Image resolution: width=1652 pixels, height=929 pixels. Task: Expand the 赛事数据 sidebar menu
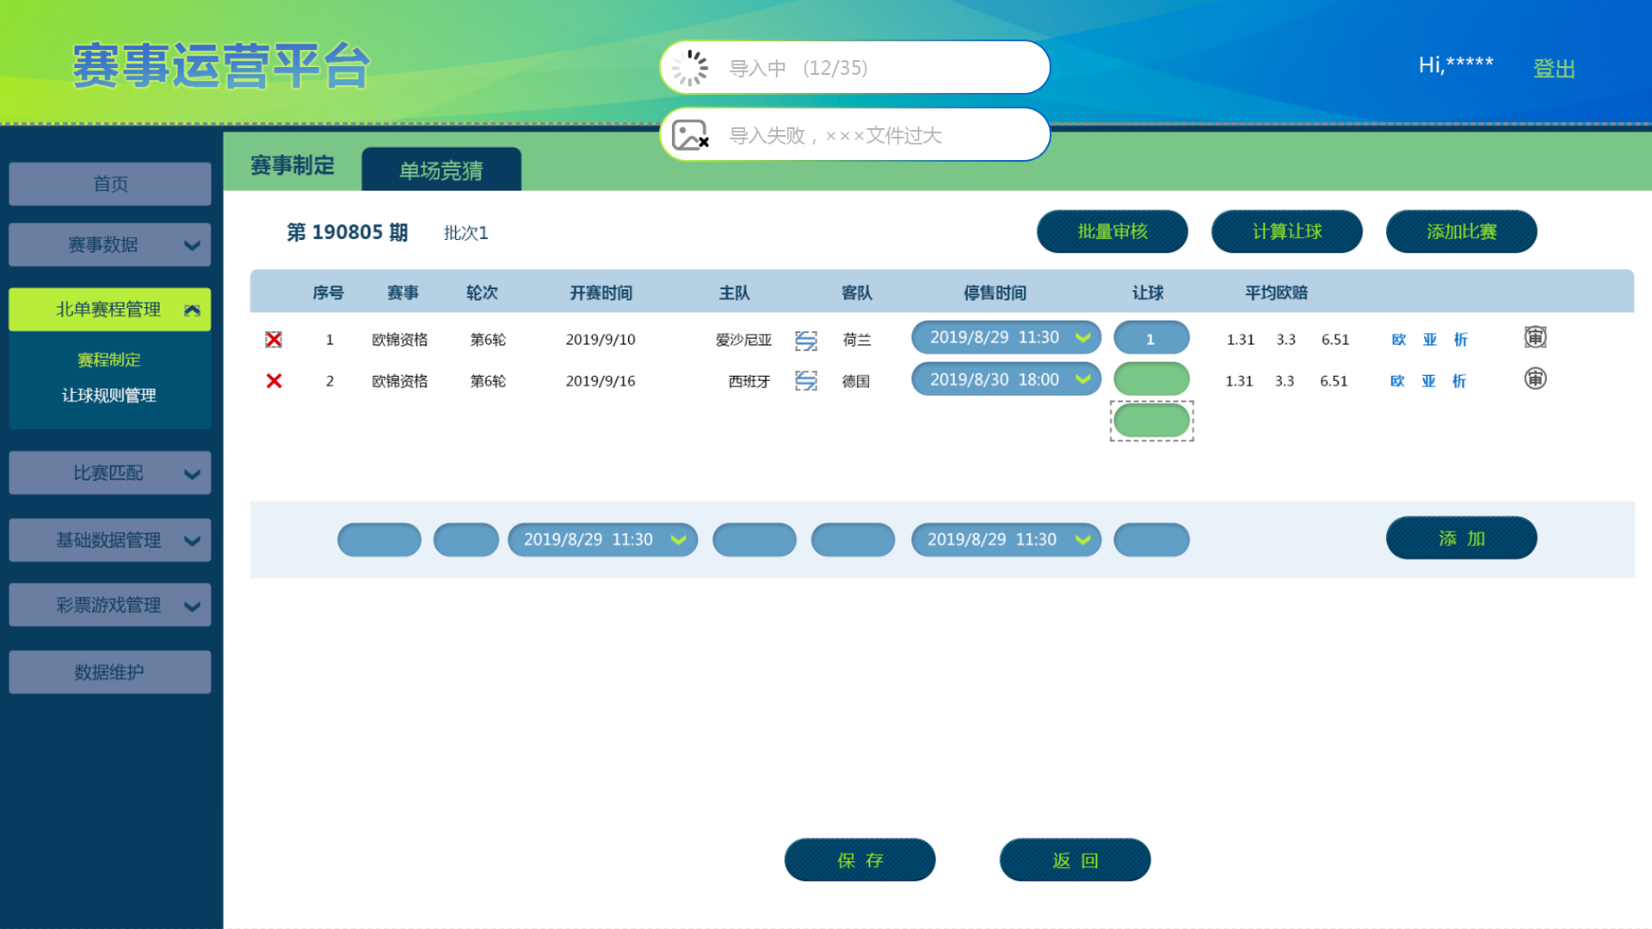point(109,245)
